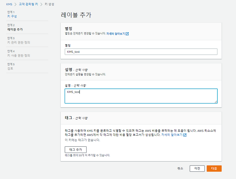
Task: Cancel key creation with 취소
Action: [180, 169]
